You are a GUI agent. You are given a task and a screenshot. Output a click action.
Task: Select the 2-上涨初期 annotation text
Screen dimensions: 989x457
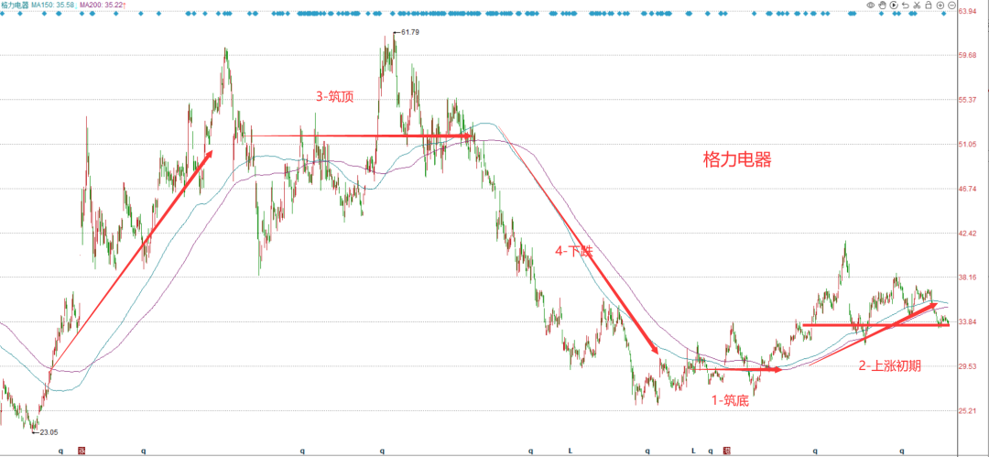890,365
